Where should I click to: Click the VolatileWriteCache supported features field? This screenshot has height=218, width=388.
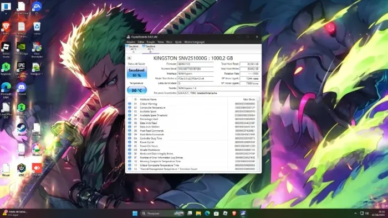[x=218, y=93]
